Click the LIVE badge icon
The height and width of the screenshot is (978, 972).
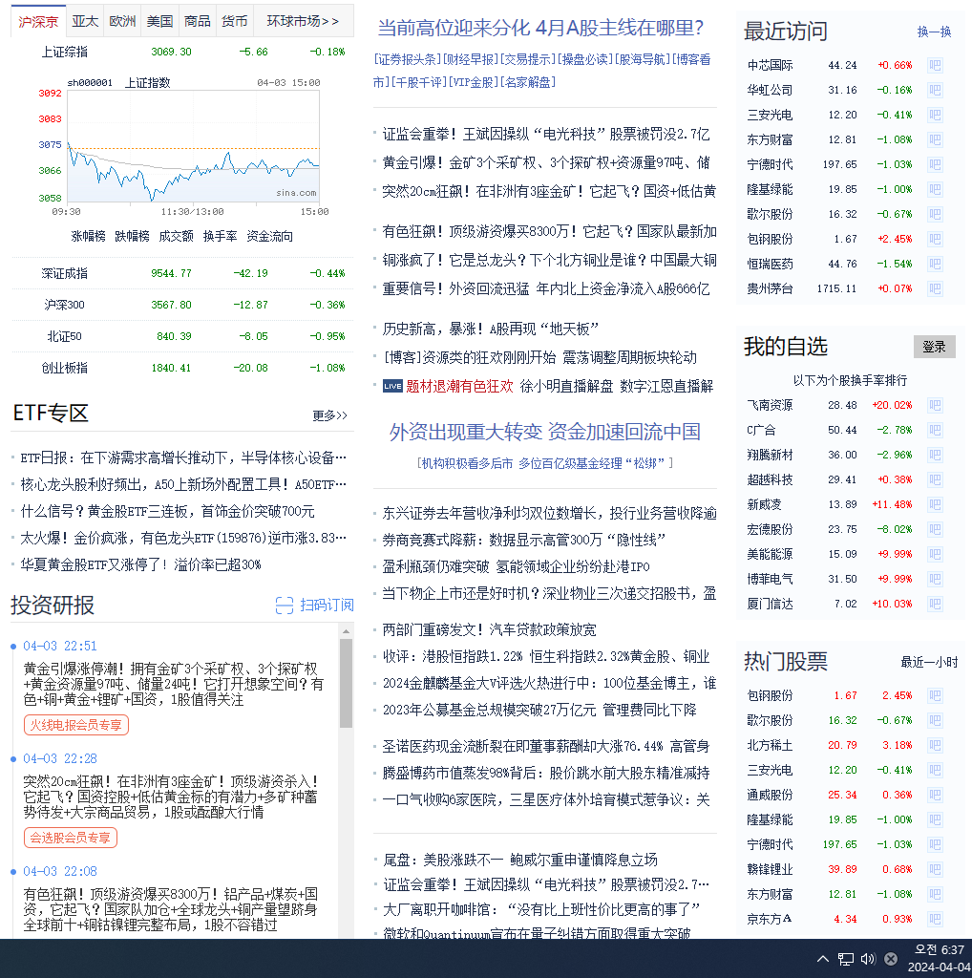coord(392,386)
